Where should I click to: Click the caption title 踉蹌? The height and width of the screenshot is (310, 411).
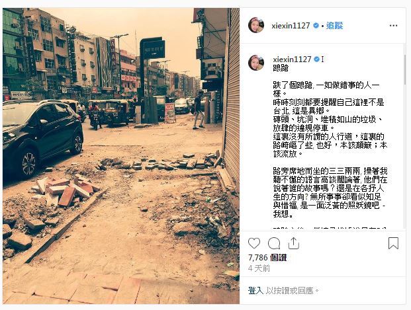281,68
